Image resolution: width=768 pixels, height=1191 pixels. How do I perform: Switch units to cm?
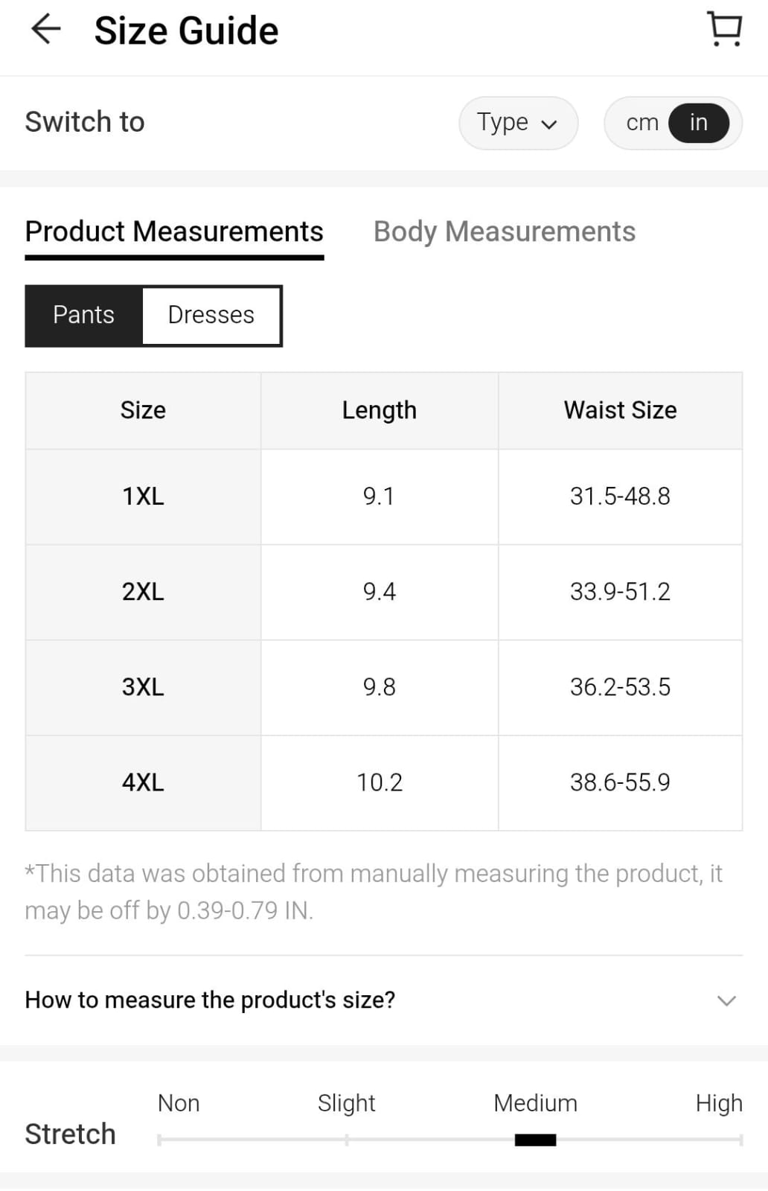[x=641, y=123]
